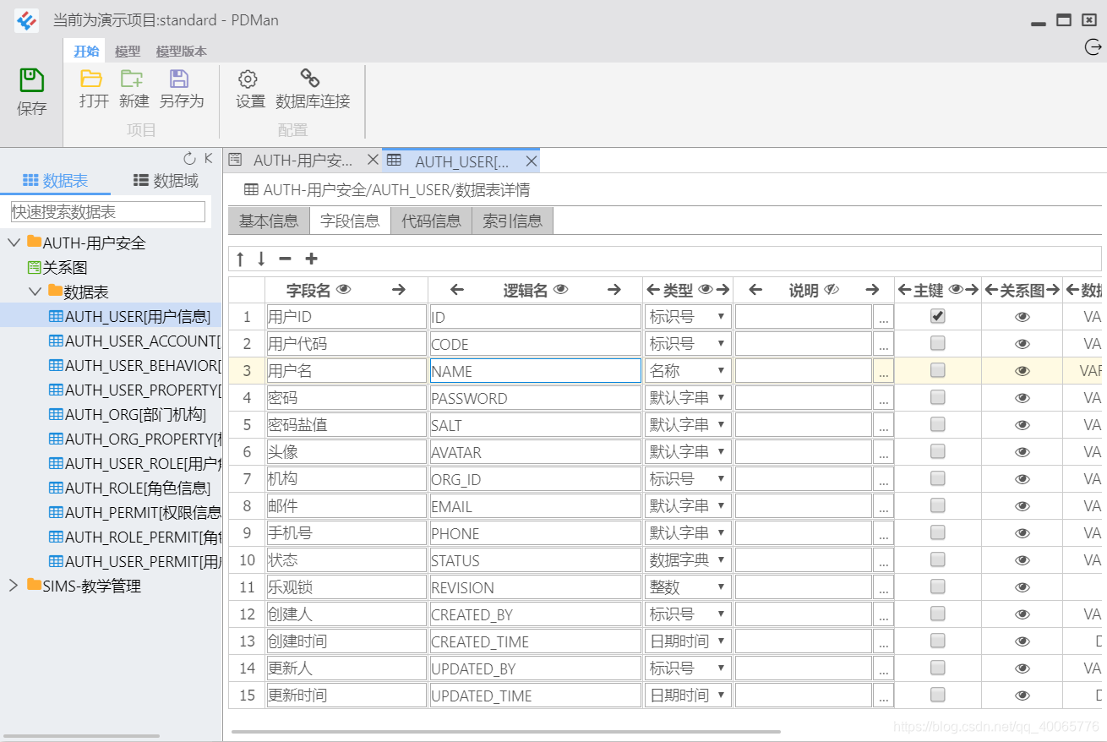This screenshot has height=742, width=1107.
Task: Open the 类型 dropdown for 用户名
Action: click(x=687, y=371)
